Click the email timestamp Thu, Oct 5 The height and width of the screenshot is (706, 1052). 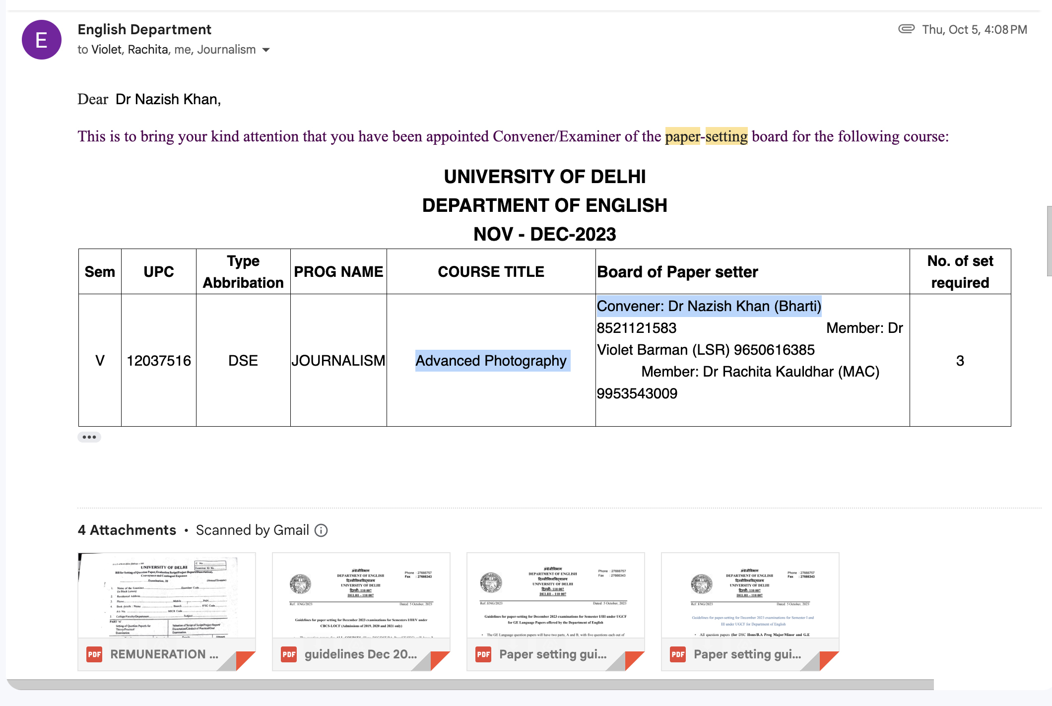tap(974, 30)
